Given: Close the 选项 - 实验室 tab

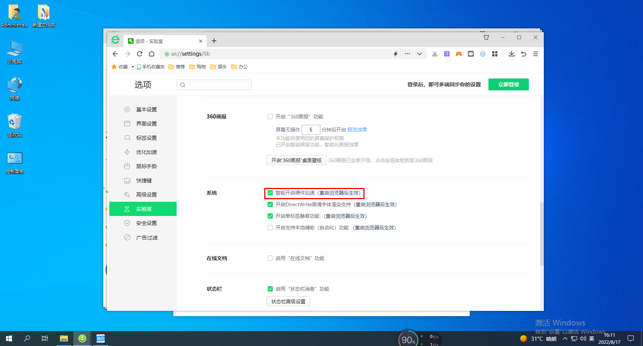Looking at the screenshot, I should 201,41.
